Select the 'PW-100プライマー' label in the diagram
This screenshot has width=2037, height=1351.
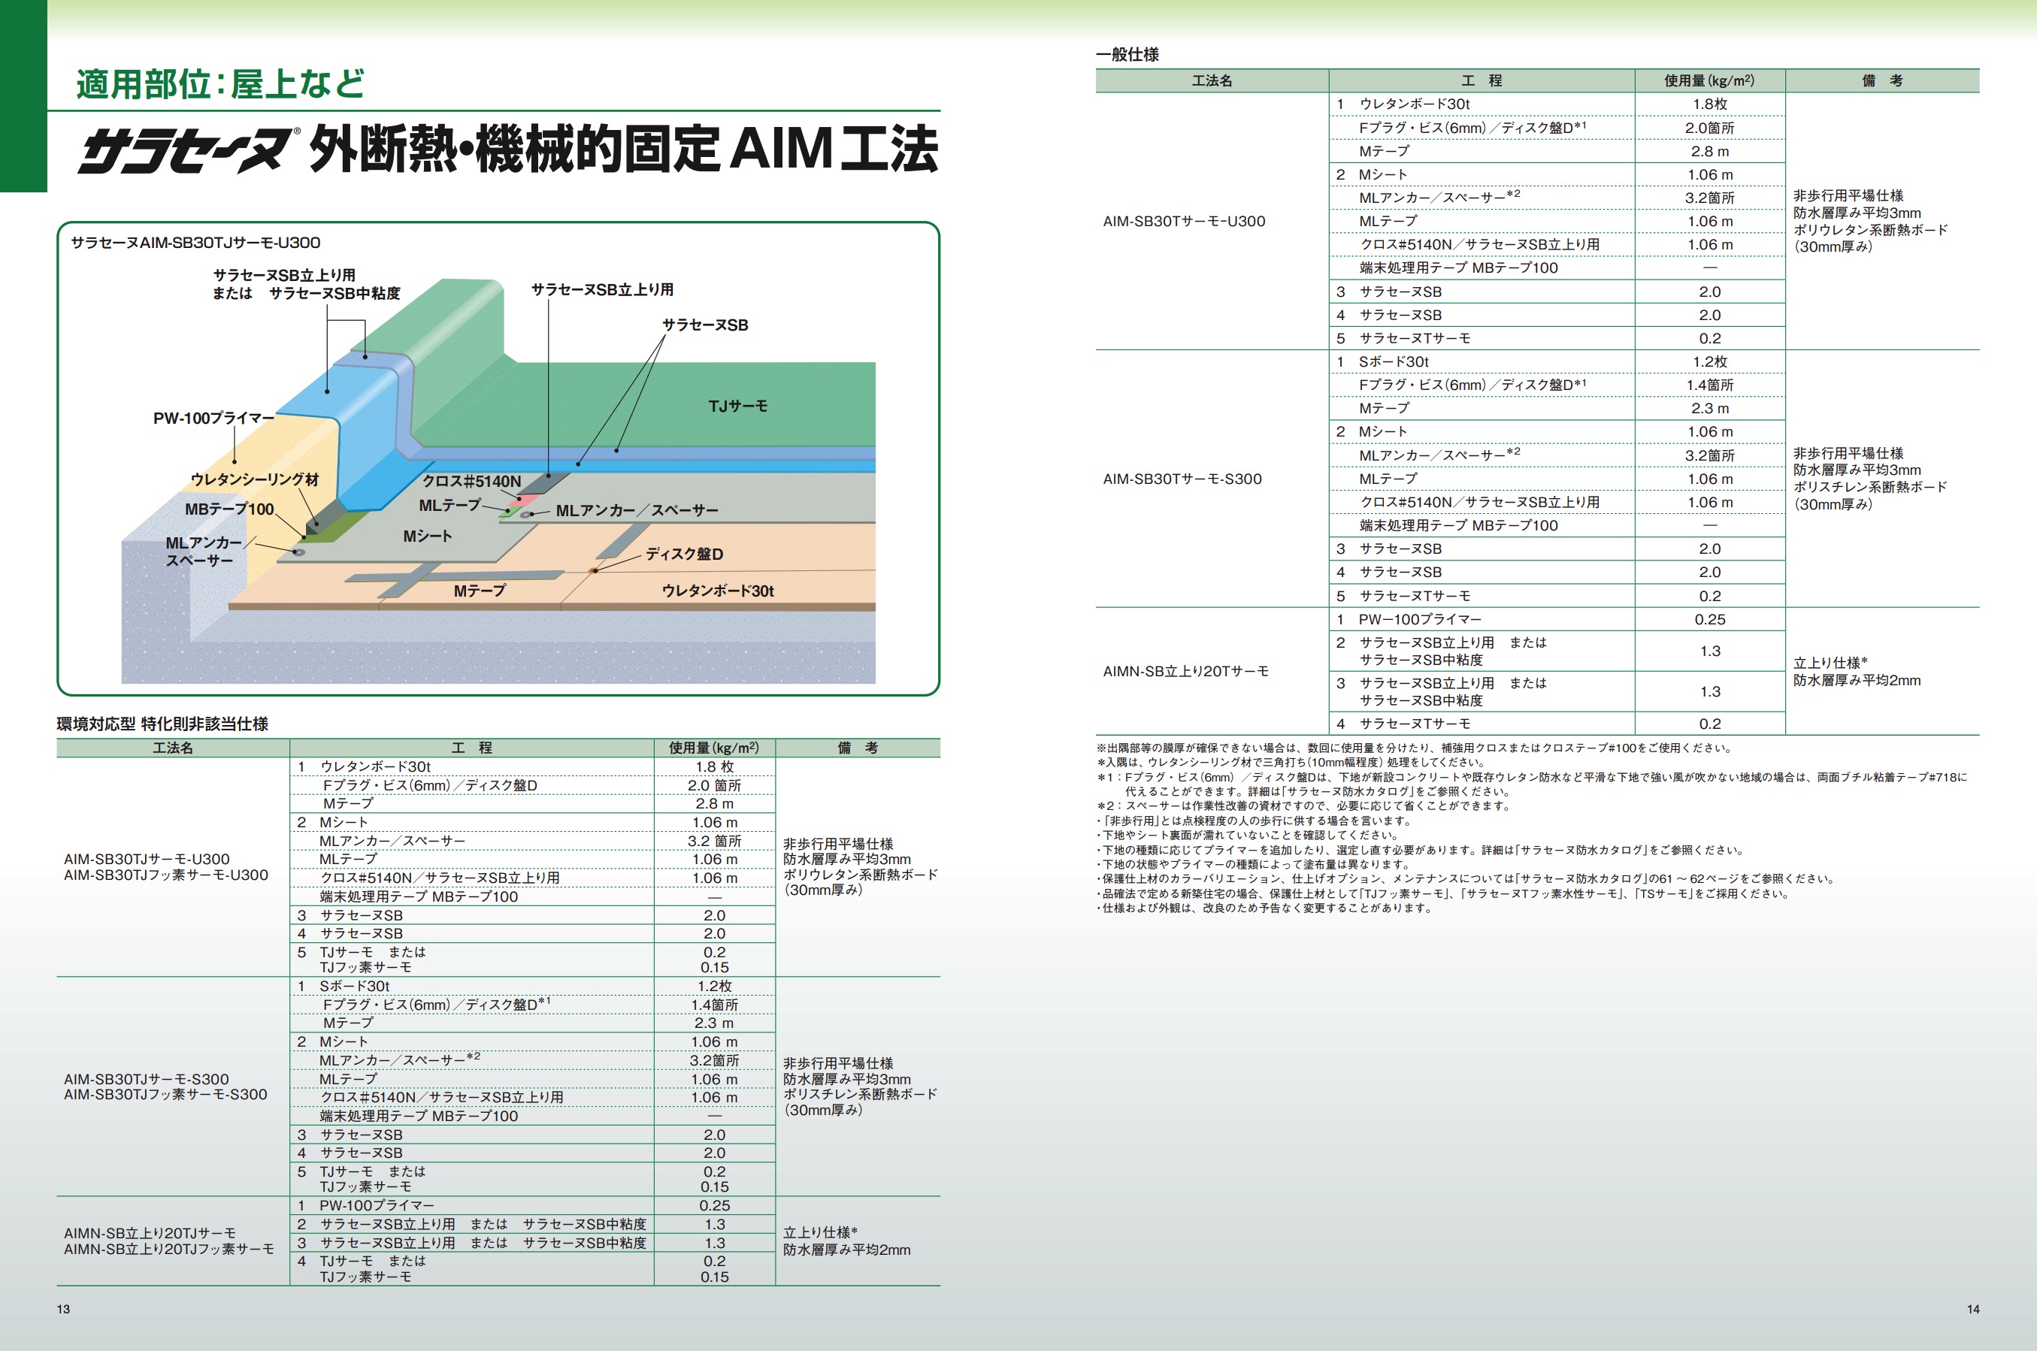coord(213,418)
